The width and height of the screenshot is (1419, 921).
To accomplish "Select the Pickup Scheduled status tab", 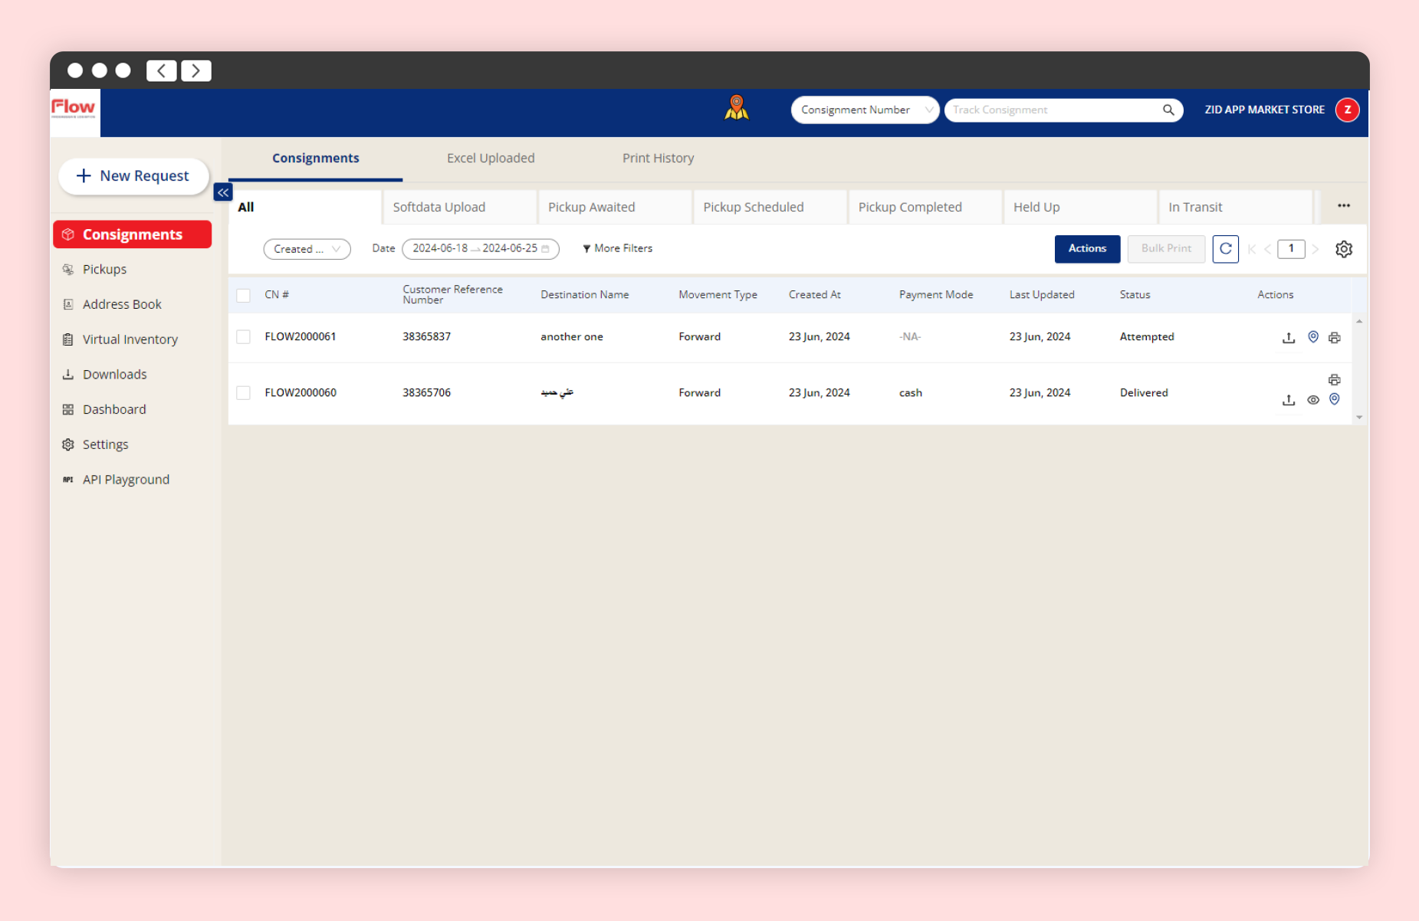I will (753, 207).
